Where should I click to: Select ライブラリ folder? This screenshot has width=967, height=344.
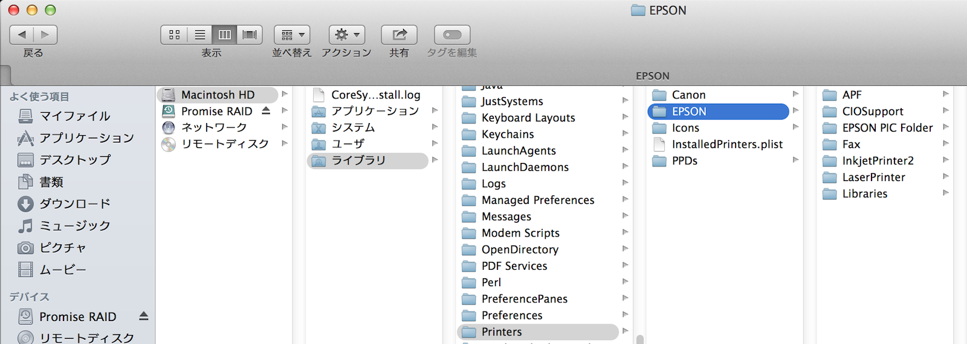367,161
